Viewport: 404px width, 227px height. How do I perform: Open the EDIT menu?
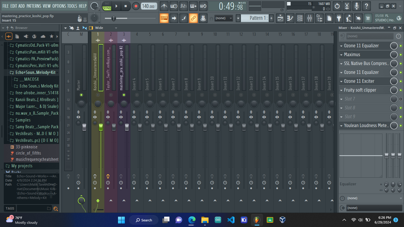click(x=14, y=6)
